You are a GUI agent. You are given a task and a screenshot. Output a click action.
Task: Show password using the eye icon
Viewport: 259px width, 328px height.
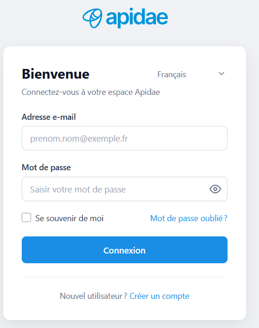(215, 189)
